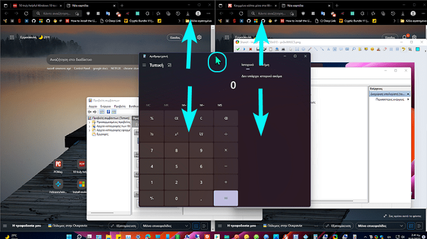
Task: Expand 'Αρχεία καταγραφής των Windows' node in Event Viewer tree
Action: click(x=89, y=126)
